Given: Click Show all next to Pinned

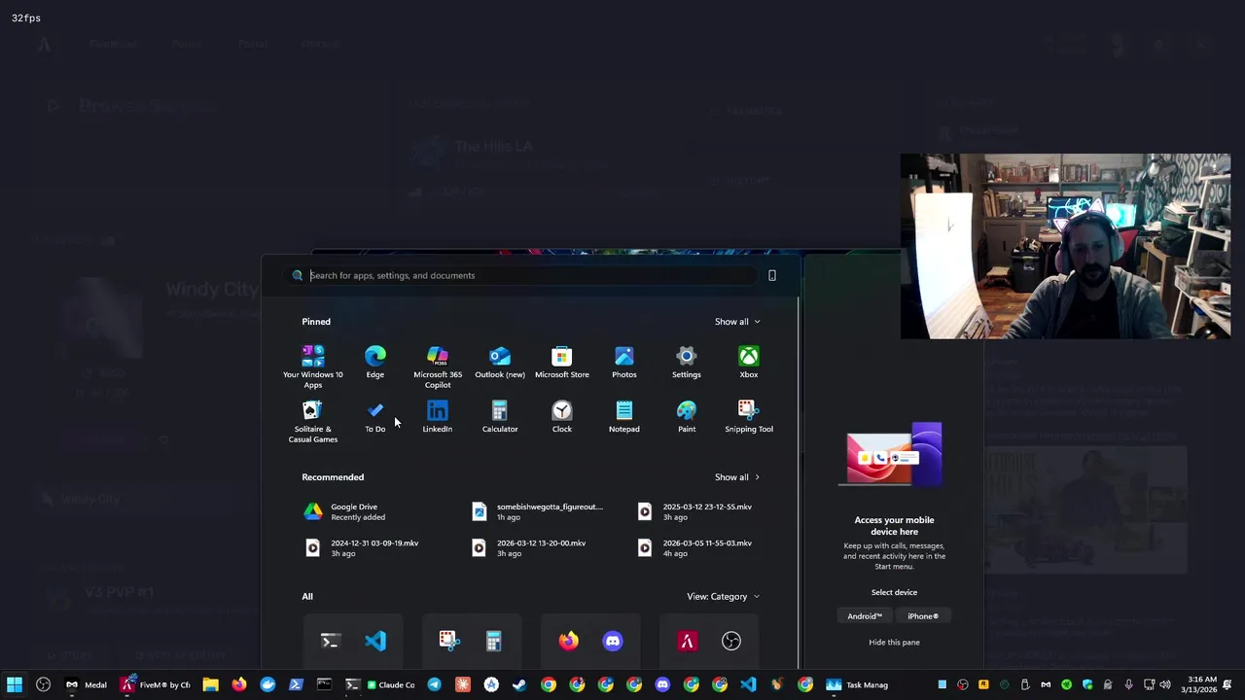Looking at the screenshot, I should 737,322.
